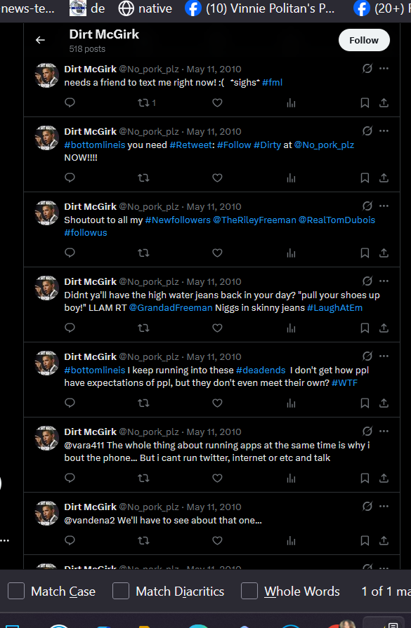Enable the Match Case checkbox
The image size is (411, 628).
click(16, 591)
